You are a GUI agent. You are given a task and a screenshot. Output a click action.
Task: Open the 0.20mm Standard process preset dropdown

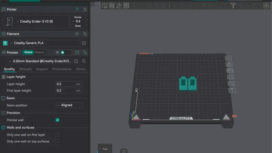[x=40, y=61]
